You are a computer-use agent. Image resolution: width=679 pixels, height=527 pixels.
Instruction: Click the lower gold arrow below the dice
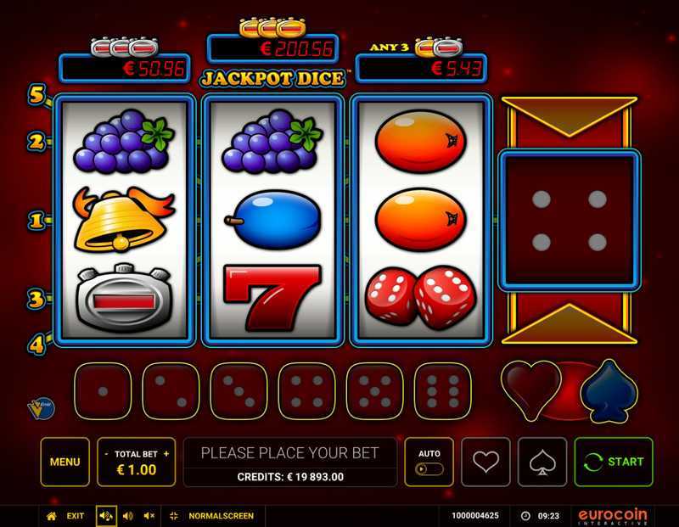click(569, 324)
